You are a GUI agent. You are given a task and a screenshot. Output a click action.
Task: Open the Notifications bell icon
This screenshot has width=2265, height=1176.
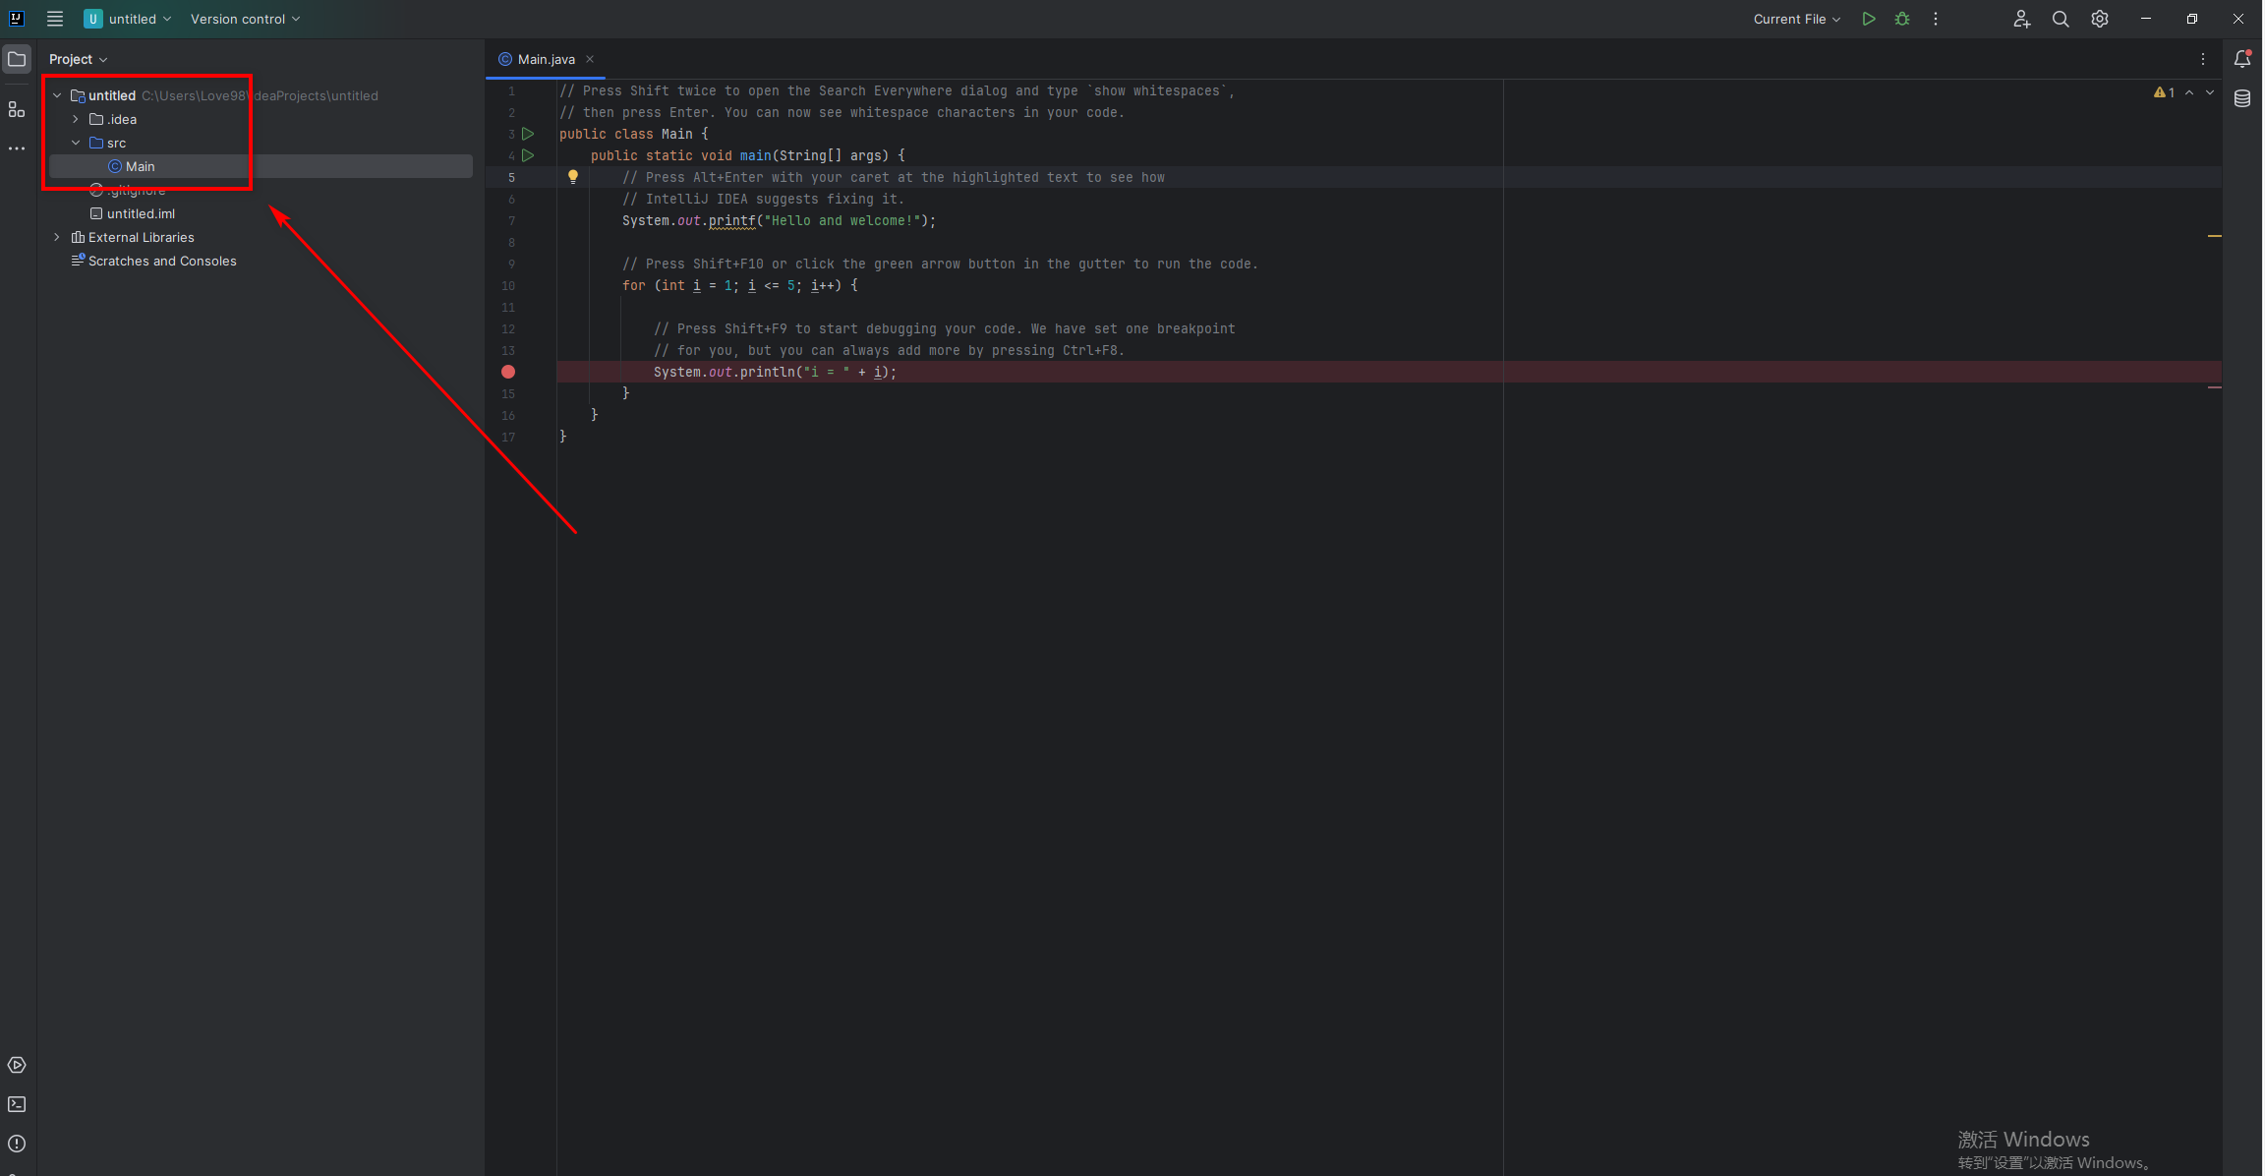[2242, 59]
